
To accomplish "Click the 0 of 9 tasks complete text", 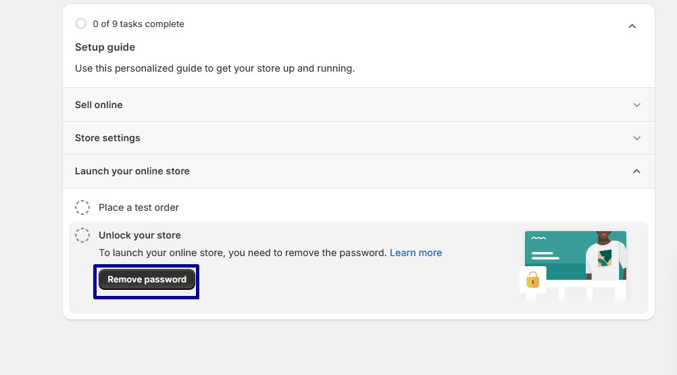I will 138,24.
